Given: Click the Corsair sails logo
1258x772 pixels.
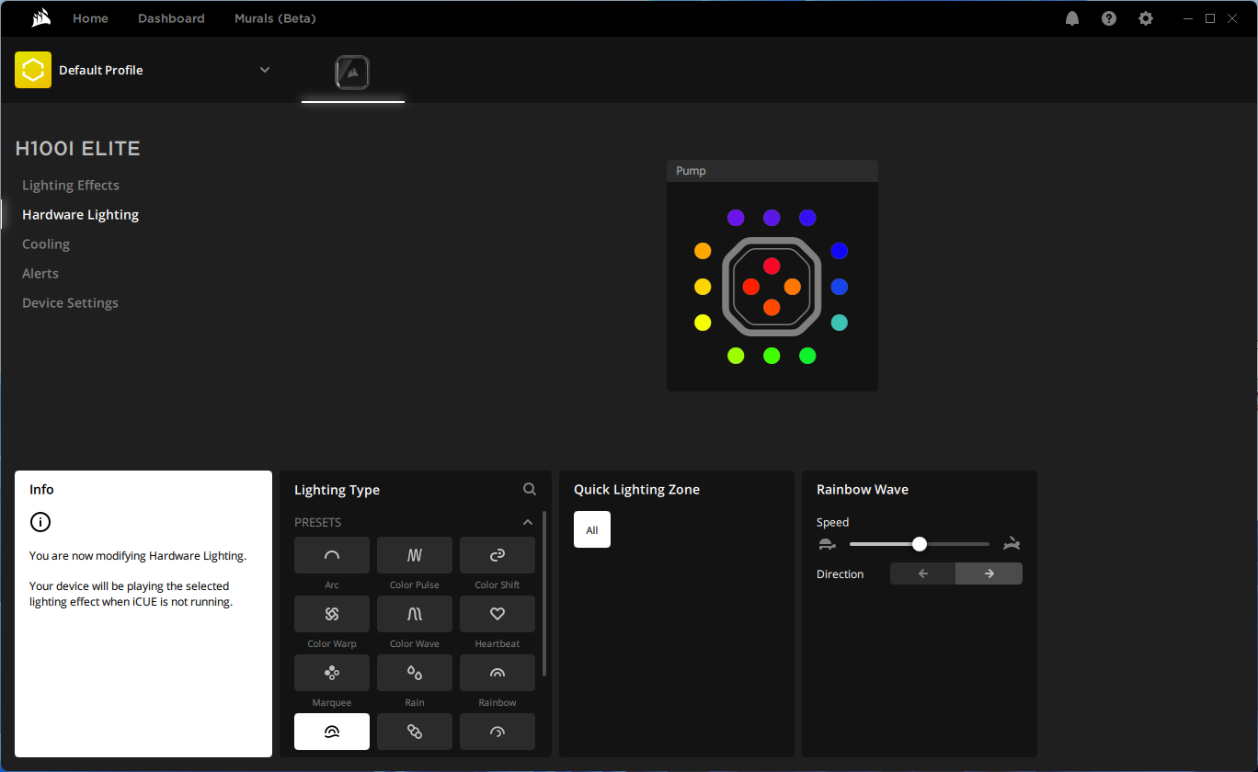Looking at the screenshot, I should pyautogui.click(x=40, y=18).
